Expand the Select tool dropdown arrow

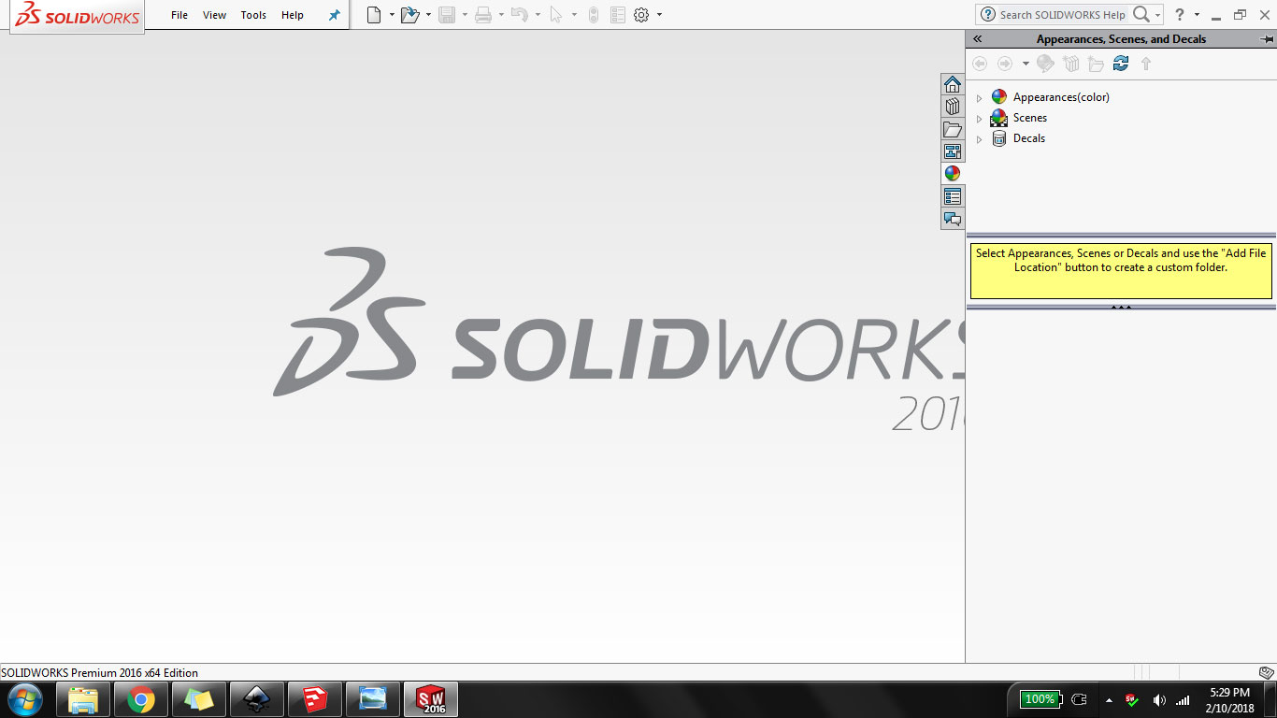[574, 15]
